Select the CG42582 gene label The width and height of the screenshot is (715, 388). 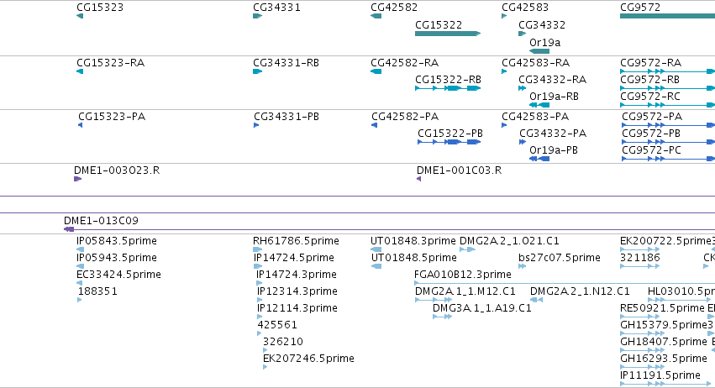click(x=394, y=8)
